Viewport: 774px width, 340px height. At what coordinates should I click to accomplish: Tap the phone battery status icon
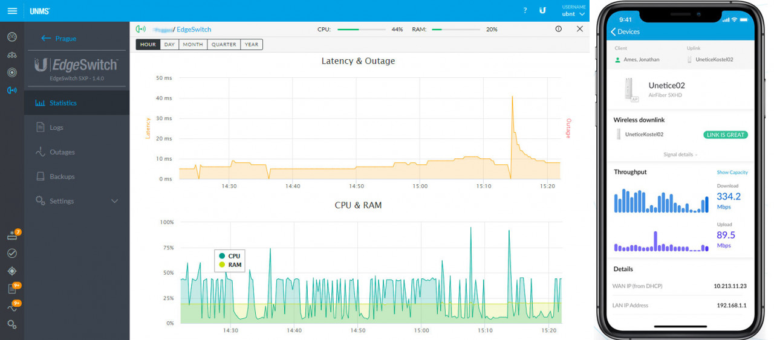pyautogui.click(x=745, y=19)
